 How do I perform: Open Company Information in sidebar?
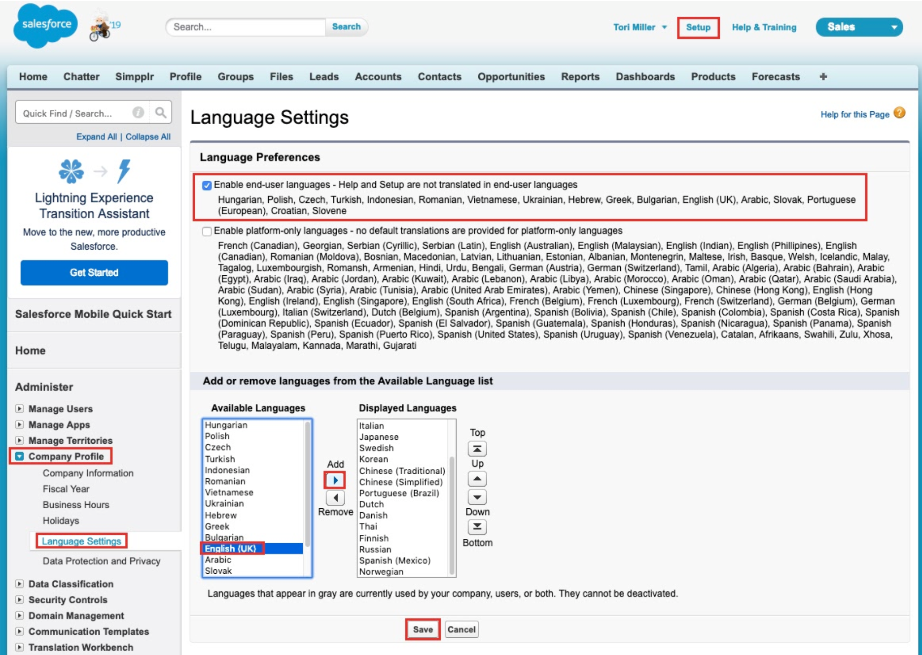click(x=88, y=473)
